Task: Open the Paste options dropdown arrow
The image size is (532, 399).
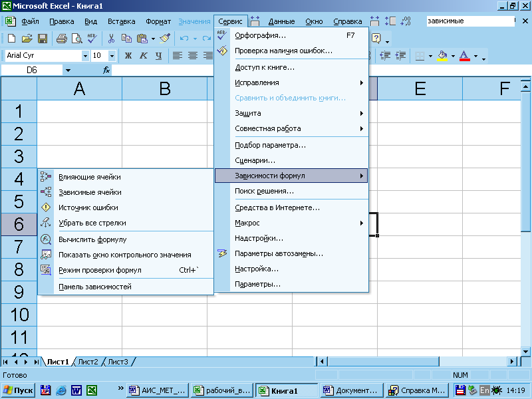Action: 153,39
